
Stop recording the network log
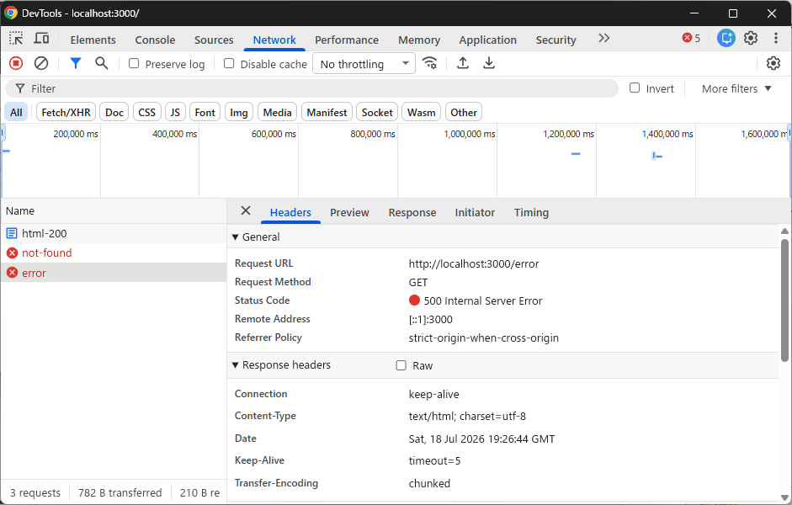coord(16,63)
